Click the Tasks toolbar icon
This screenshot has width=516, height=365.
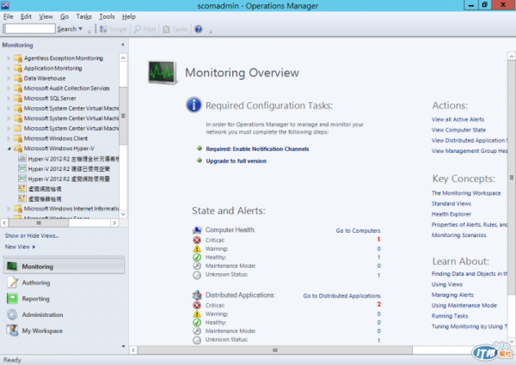pos(167,29)
